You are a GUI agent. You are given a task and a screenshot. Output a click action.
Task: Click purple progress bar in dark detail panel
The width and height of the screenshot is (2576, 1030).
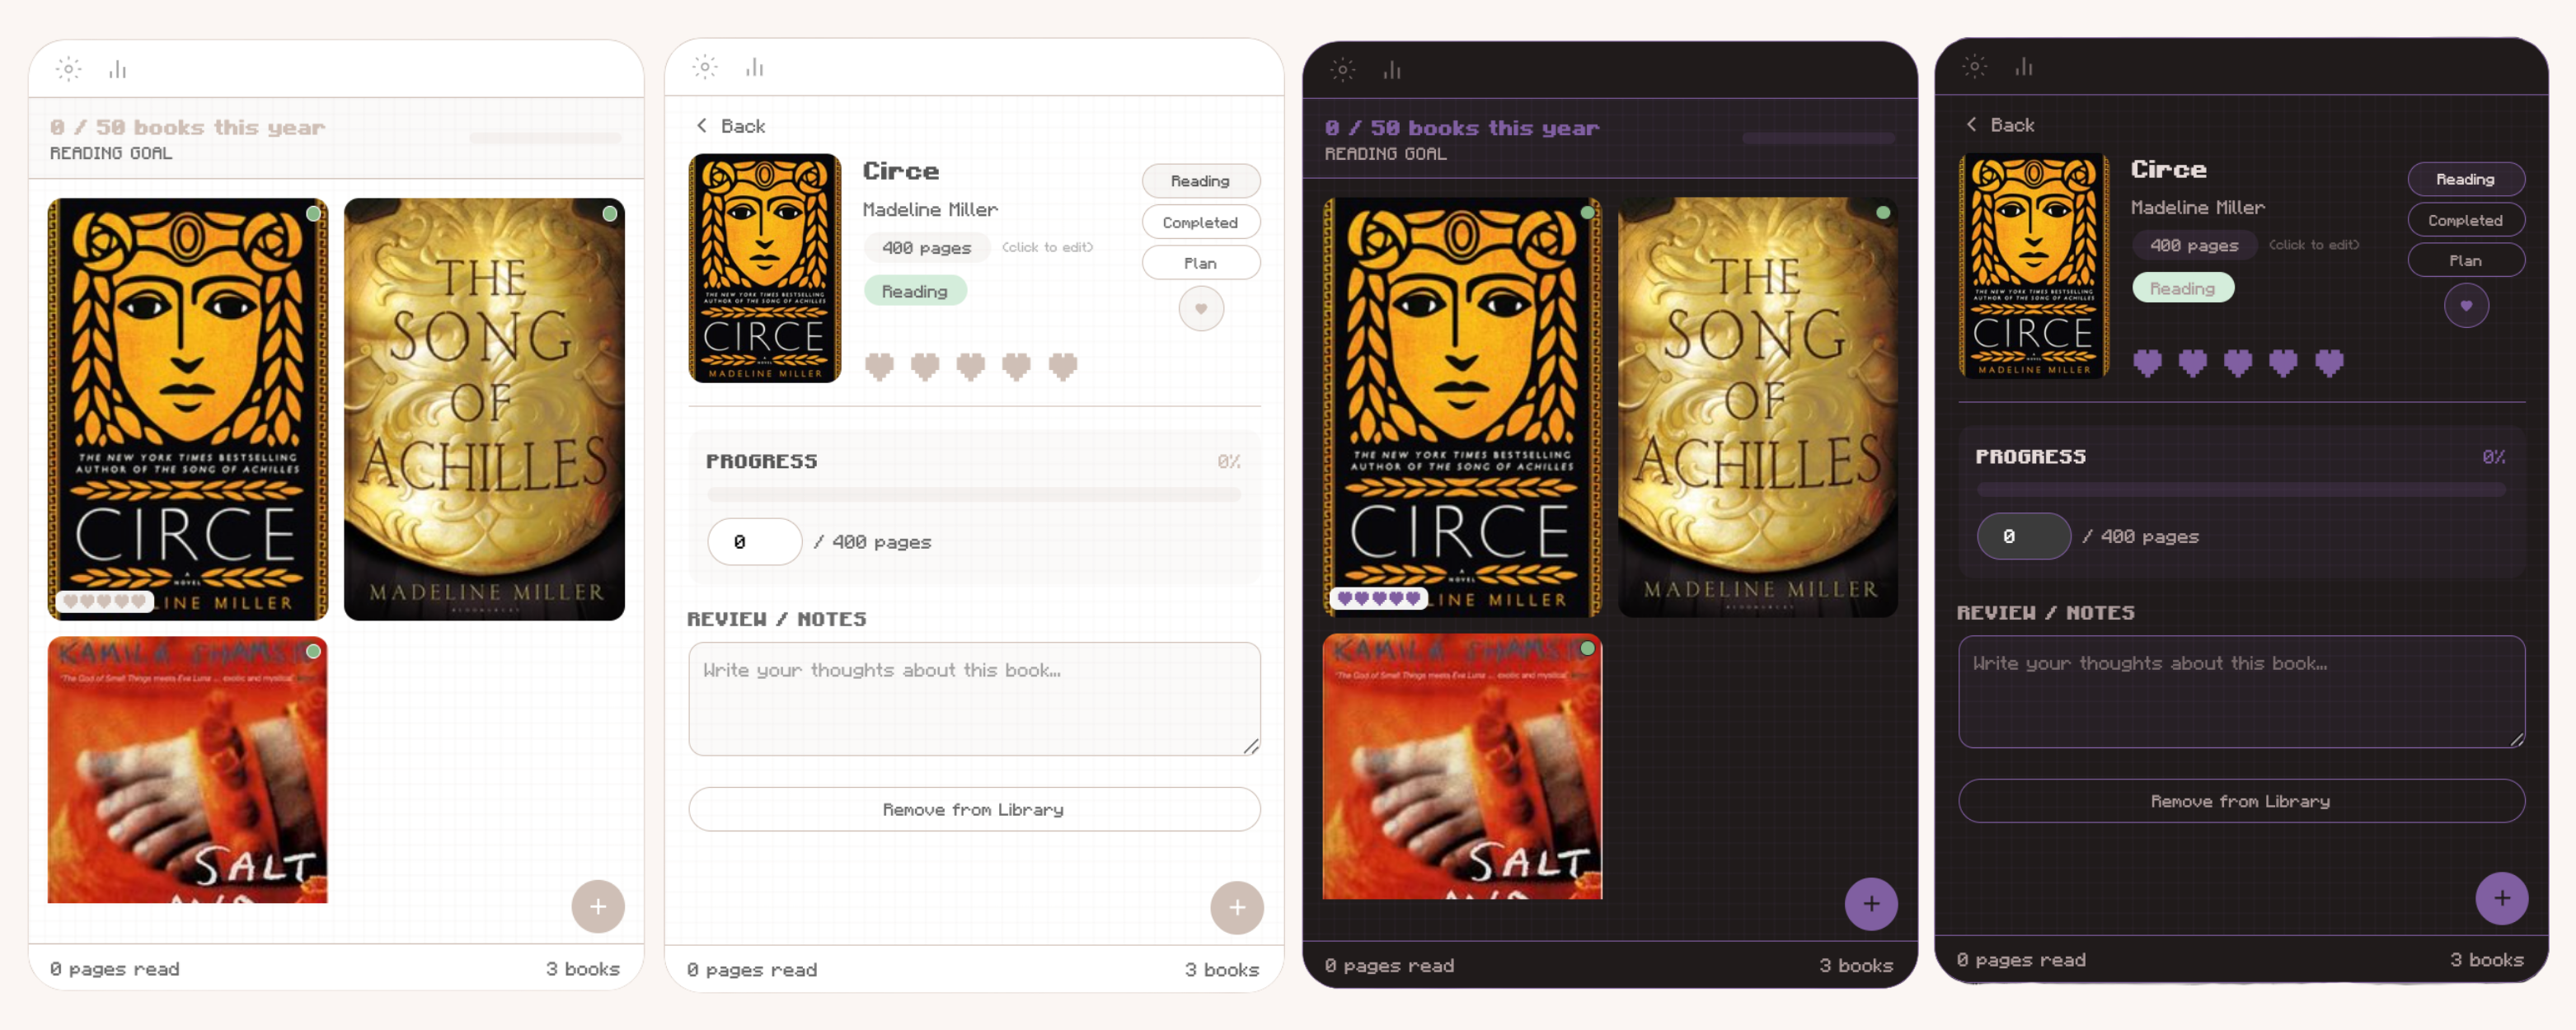coord(2241,490)
